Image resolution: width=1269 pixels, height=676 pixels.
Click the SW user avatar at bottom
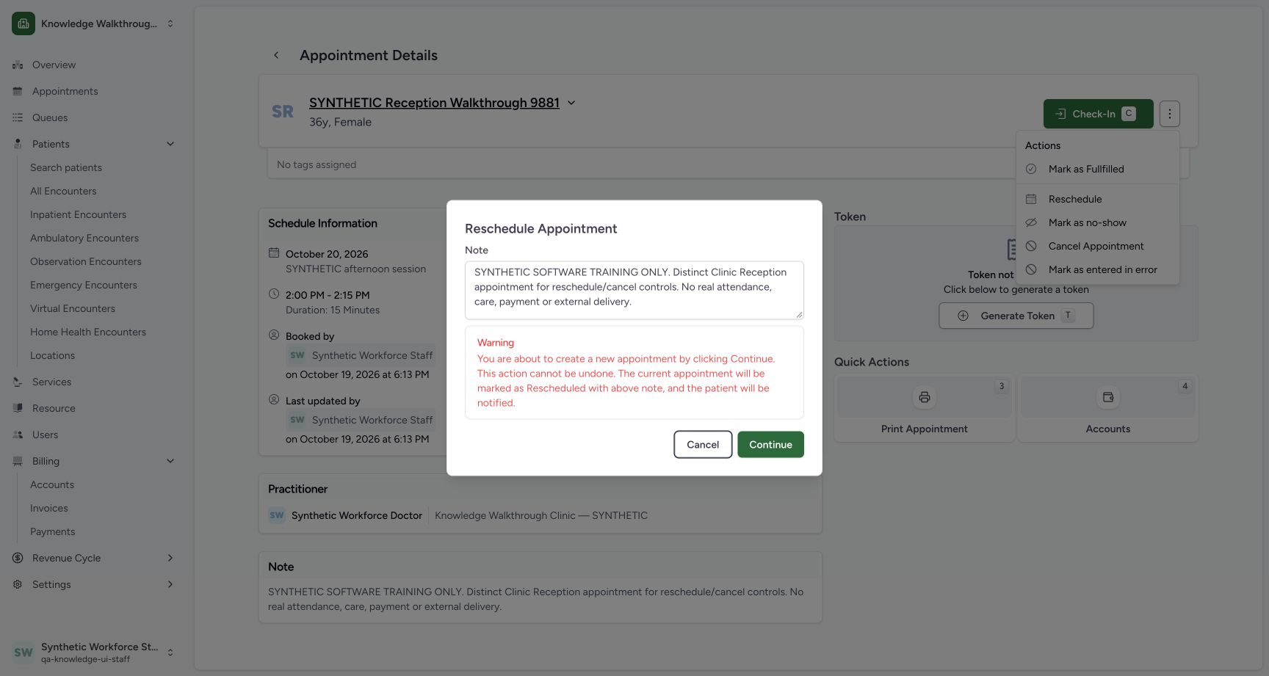click(23, 652)
